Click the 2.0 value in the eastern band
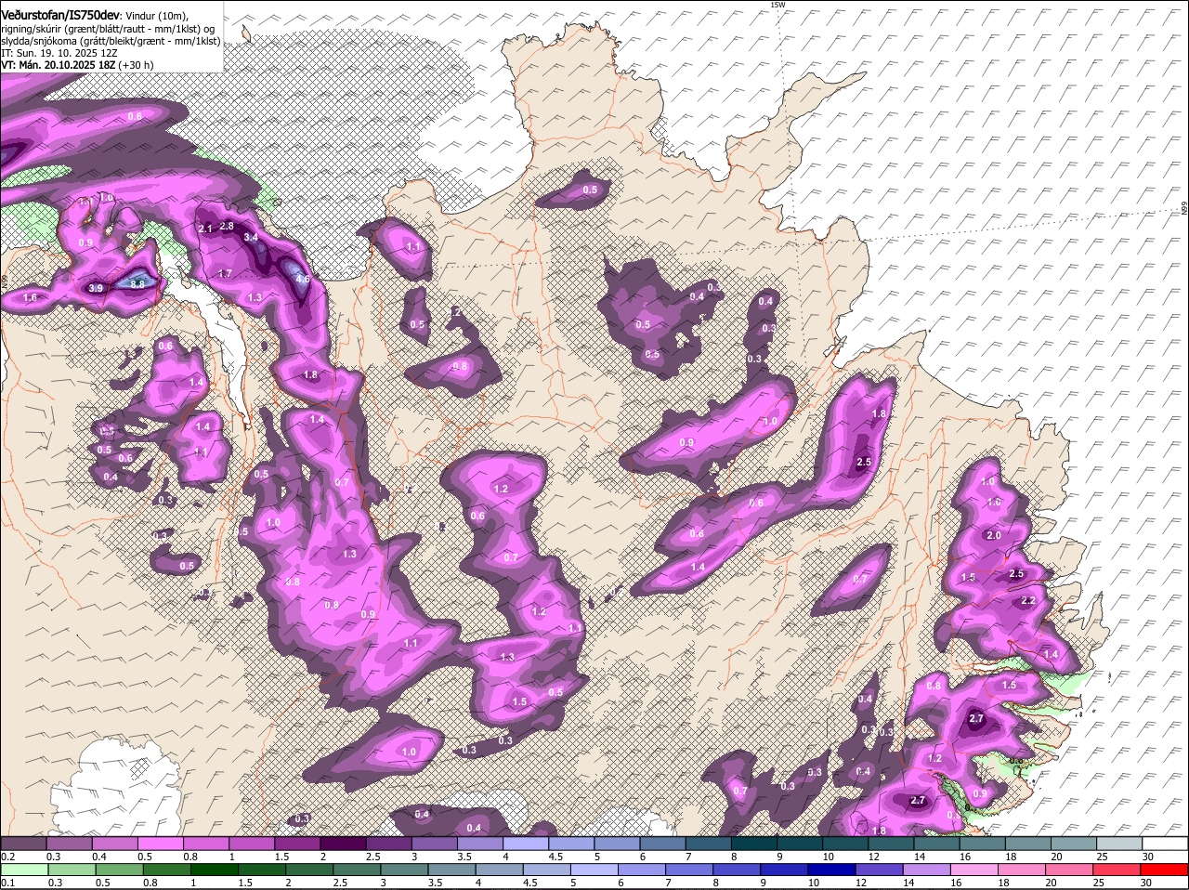The width and height of the screenshot is (1189, 890). (993, 535)
